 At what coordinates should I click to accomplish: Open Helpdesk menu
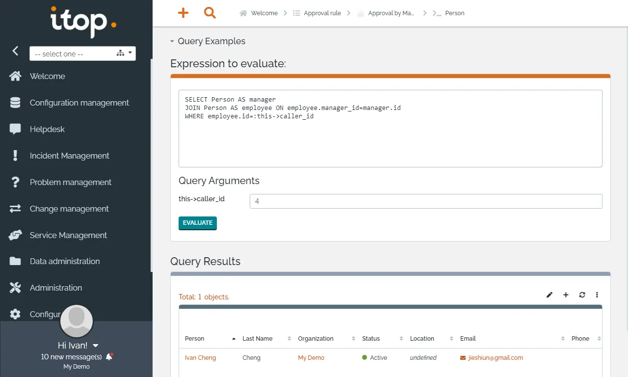pyautogui.click(x=47, y=129)
